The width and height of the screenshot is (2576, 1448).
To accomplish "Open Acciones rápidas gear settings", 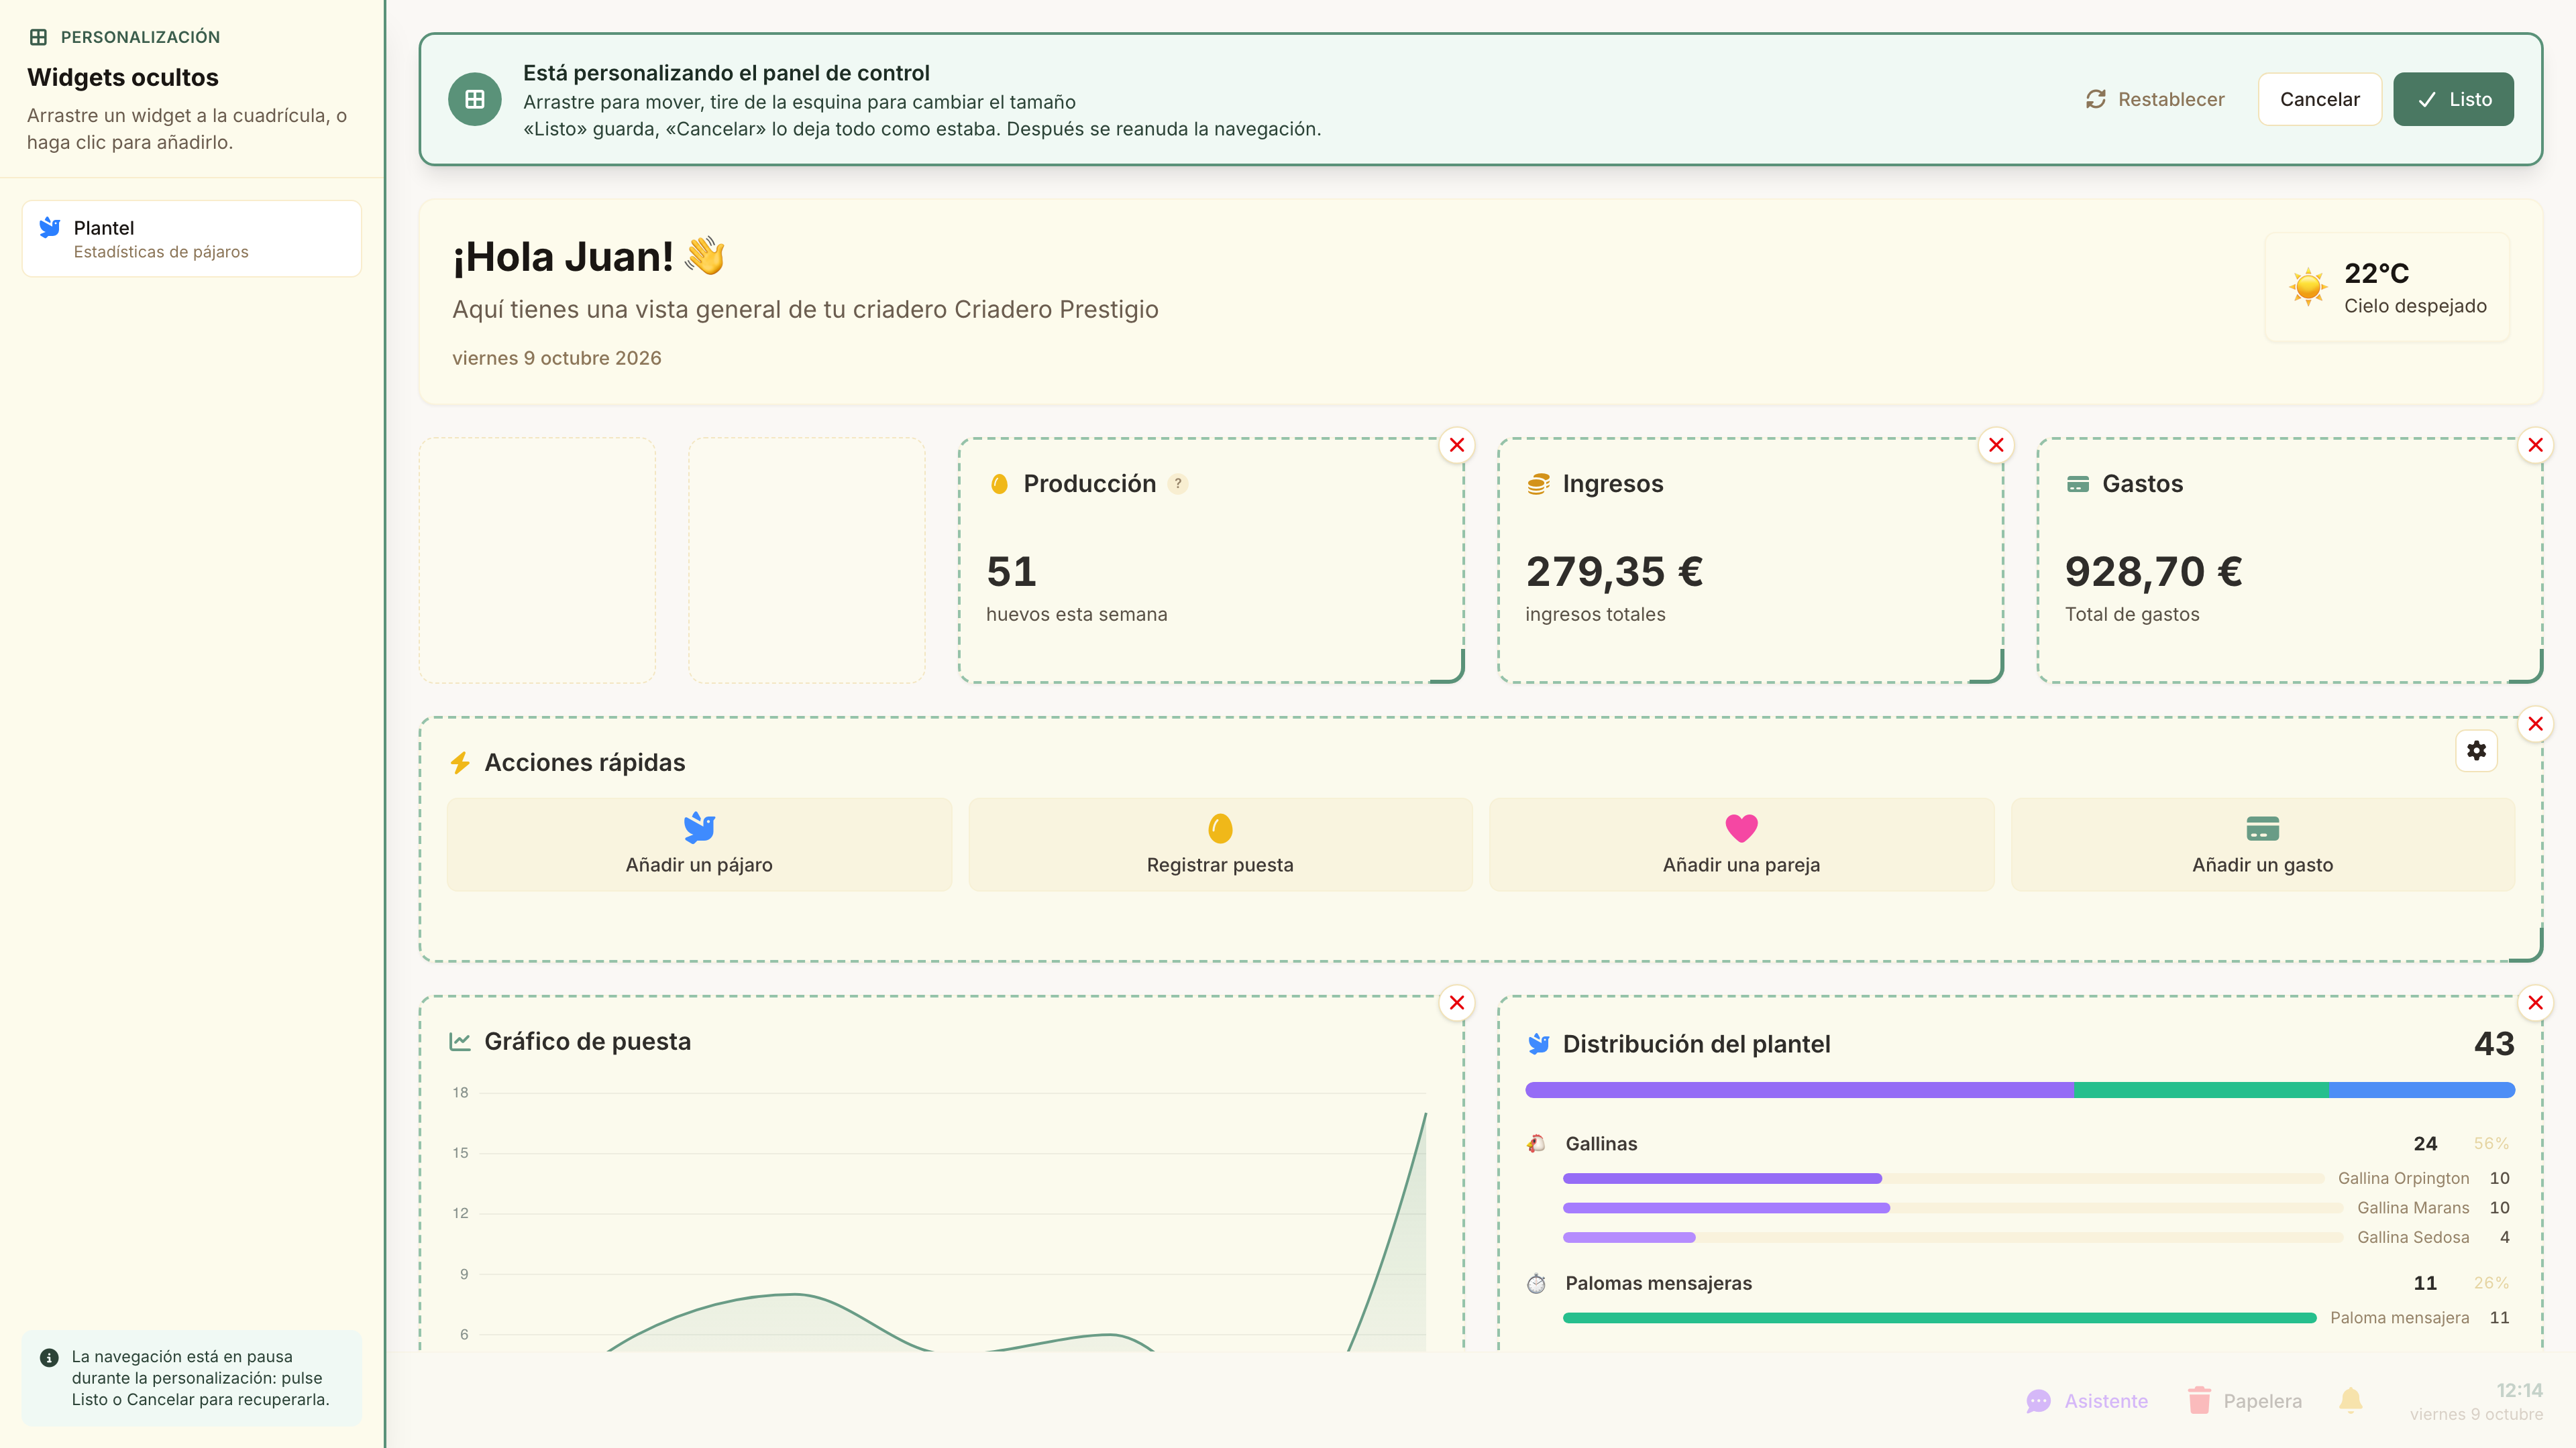I will click(2476, 751).
